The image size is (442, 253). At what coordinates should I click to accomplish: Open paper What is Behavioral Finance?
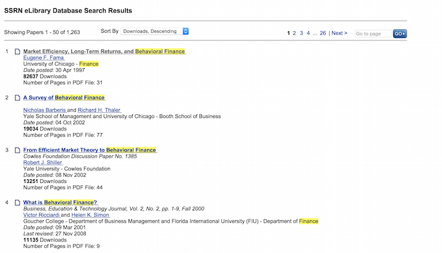click(61, 203)
